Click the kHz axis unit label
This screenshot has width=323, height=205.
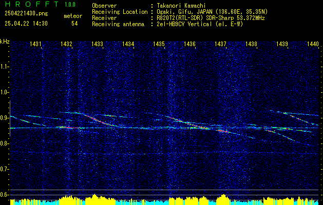pyautogui.click(x=5, y=42)
